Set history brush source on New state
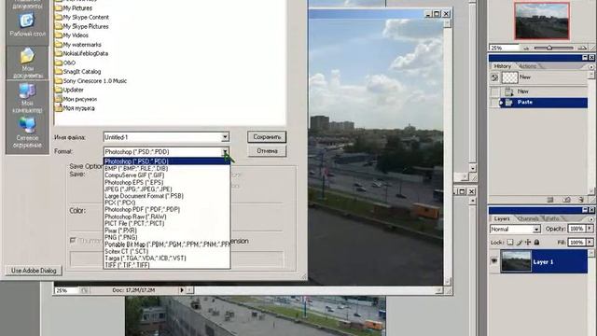The width and height of the screenshot is (597, 336). click(494, 91)
